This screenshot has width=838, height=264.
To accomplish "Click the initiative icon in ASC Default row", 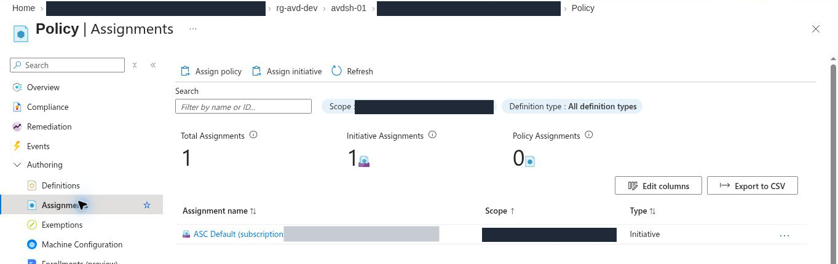I will (x=186, y=235).
